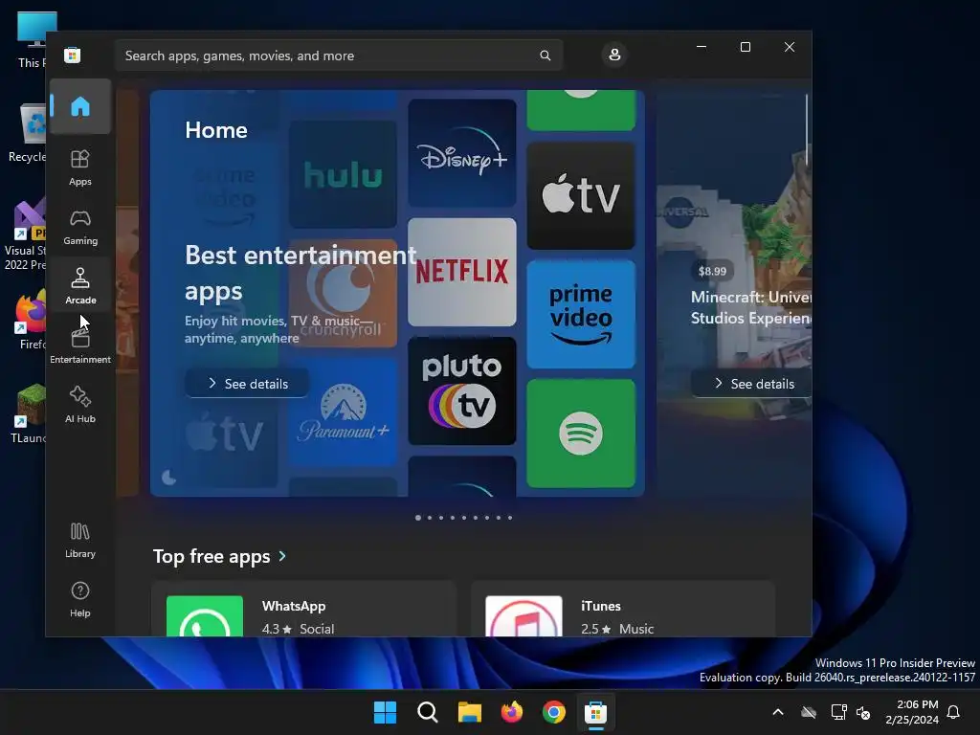Open notifications bell in taskbar

click(954, 712)
